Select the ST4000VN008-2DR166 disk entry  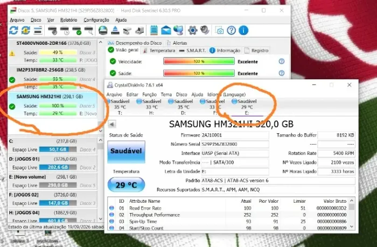coord(53,52)
